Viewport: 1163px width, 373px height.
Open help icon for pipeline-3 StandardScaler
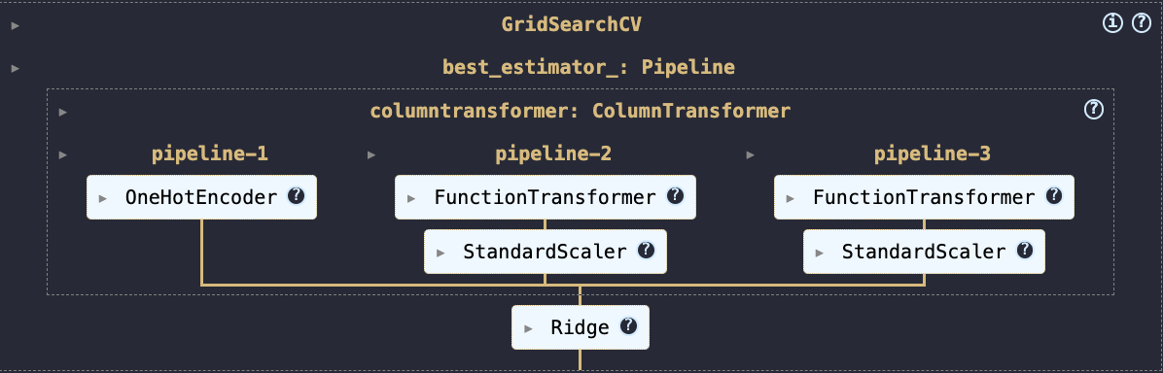click(1024, 250)
